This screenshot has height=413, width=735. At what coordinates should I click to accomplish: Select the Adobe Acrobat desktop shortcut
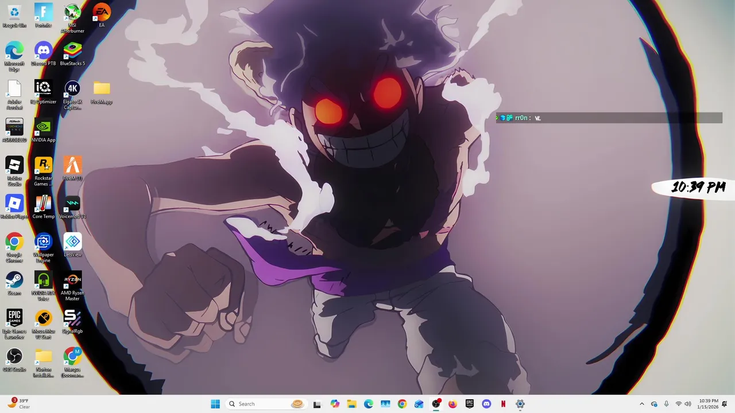pyautogui.click(x=14, y=95)
